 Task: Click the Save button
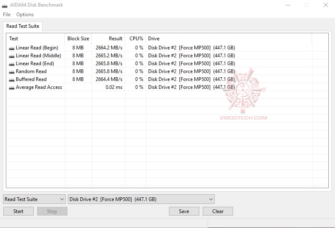pyautogui.click(x=184, y=211)
